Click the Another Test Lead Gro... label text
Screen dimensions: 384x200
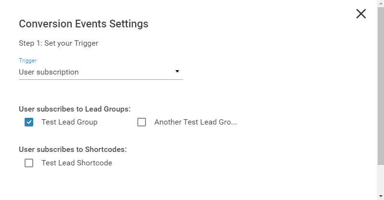tap(196, 122)
